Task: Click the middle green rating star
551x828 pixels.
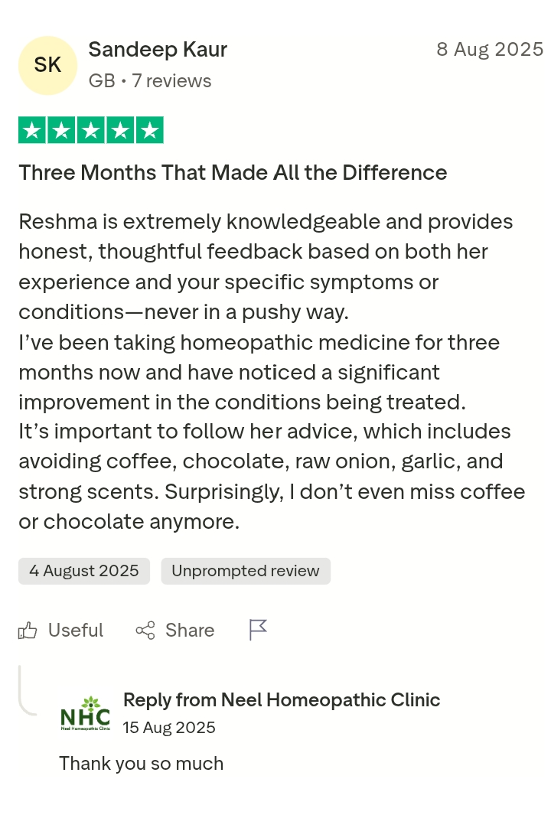Action: [x=91, y=130]
